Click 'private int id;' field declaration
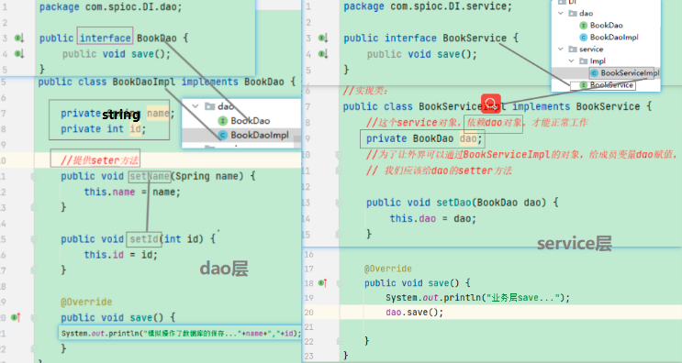 click(103, 129)
